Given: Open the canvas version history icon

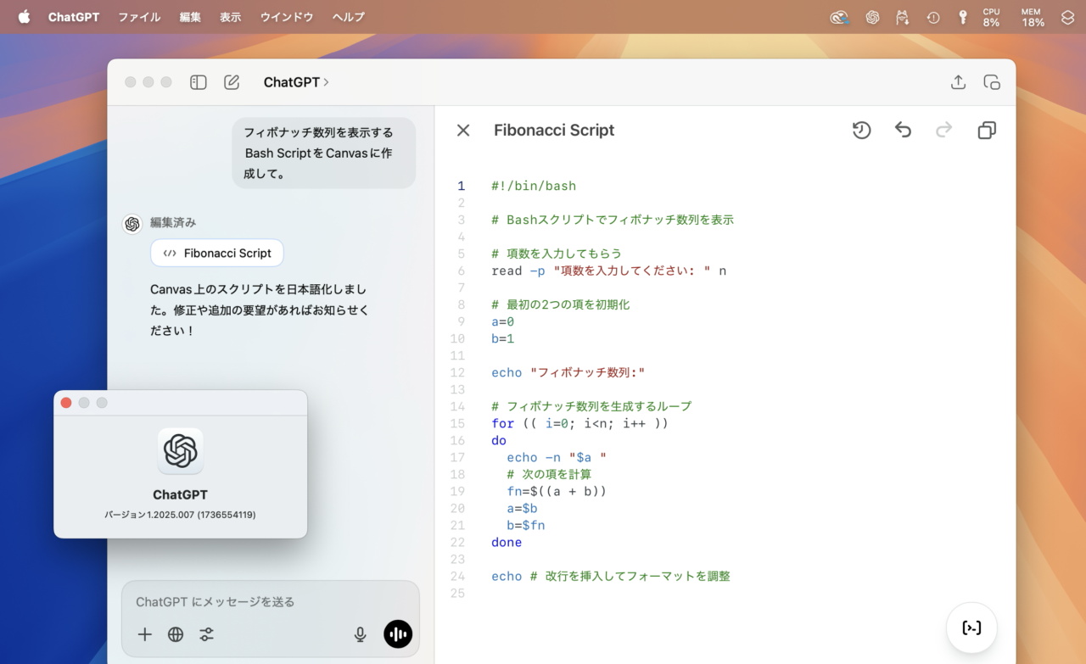Looking at the screenshot, I should (x=861, y=130).
